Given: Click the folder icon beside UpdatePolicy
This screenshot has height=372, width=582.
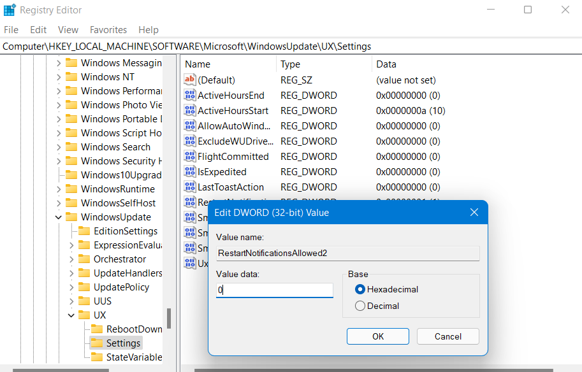Looking at the screenshot, I should (84, 287).
